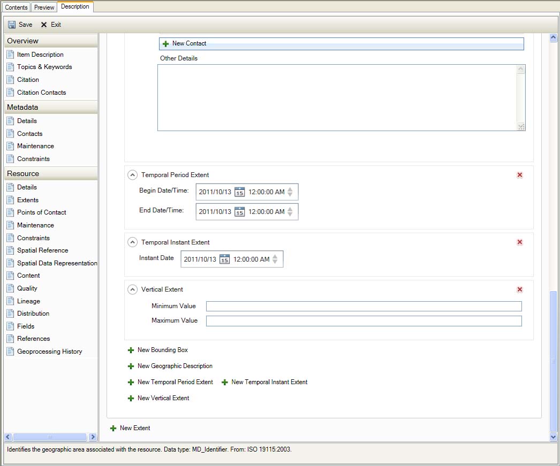Collapse the Temporal Instant Extent section
560x466 pixels.
(x=132, y=242)
